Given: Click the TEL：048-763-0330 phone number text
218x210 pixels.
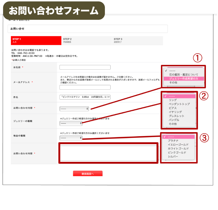Looking at the screenshot, I should (23, 53).
